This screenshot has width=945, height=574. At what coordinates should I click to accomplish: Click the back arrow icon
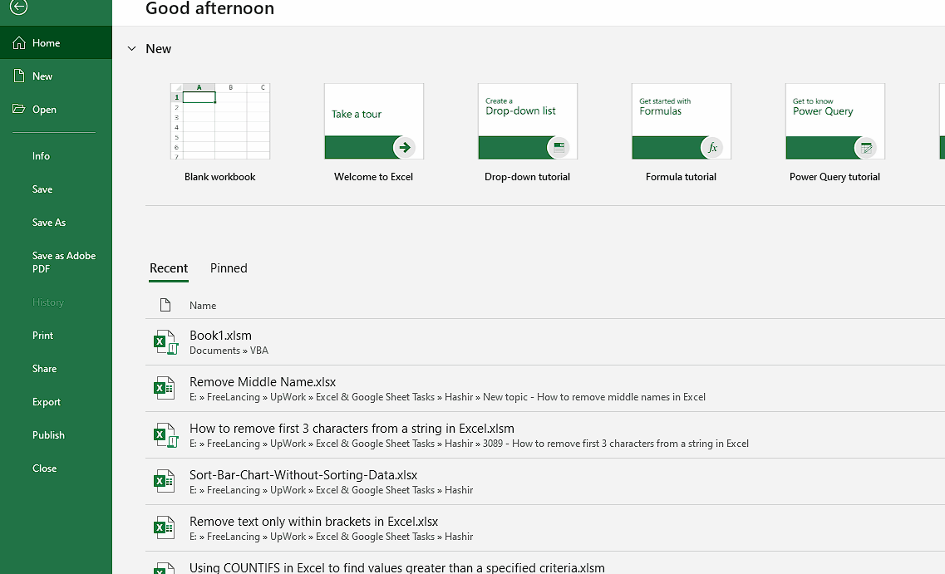pyautogui.click(x=18, y=7)
